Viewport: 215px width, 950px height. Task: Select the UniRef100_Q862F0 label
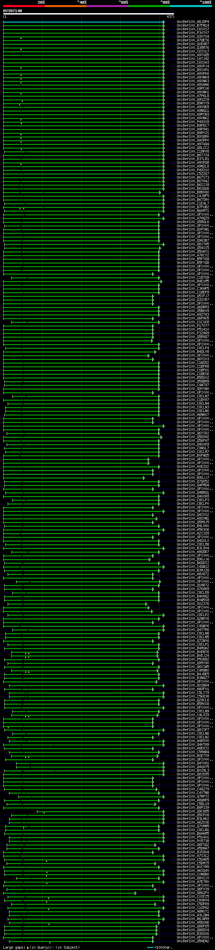[193, 893]
